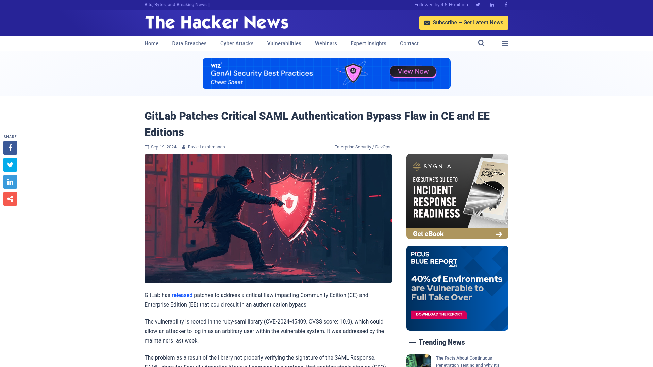Click the 'Download the Report' link on Picus ad

coord(439,314)
